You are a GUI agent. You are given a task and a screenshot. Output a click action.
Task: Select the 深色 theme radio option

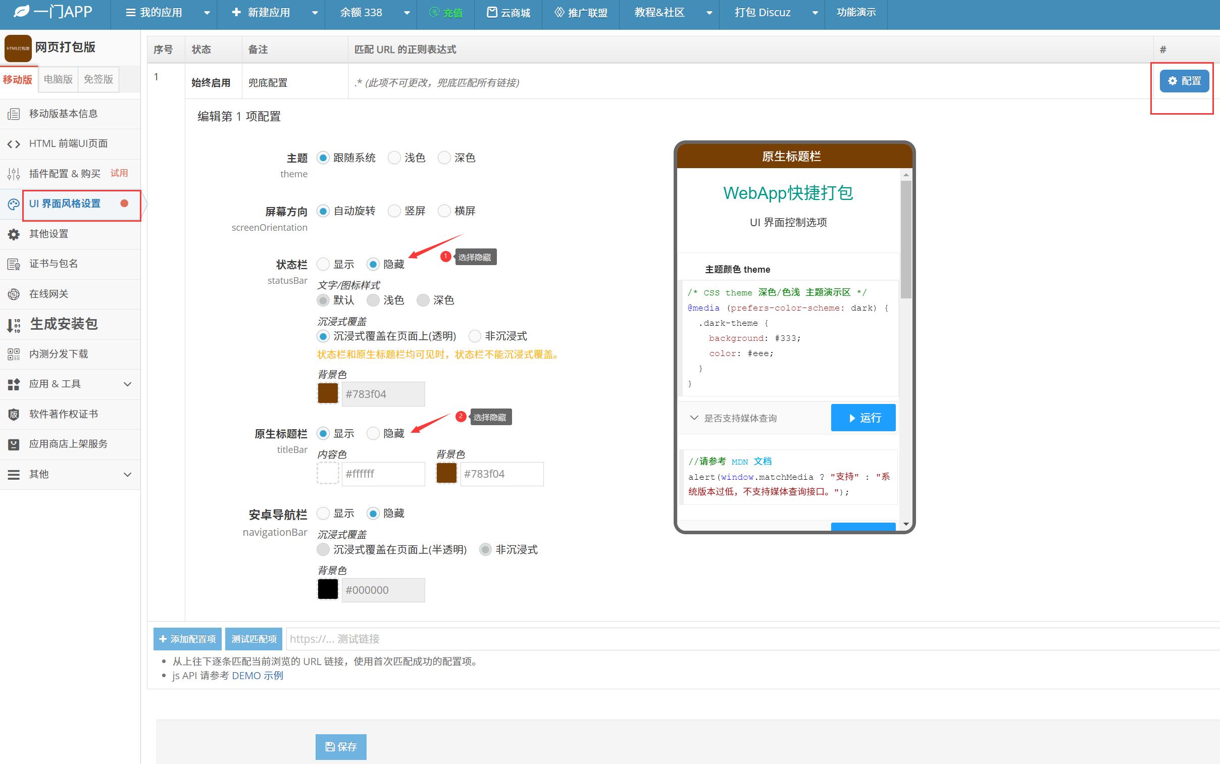coord(444,158)
